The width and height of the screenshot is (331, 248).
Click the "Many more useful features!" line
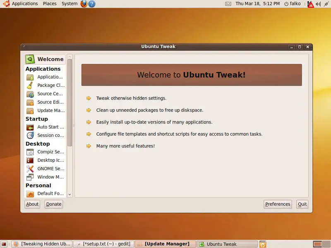pos(125,146)
